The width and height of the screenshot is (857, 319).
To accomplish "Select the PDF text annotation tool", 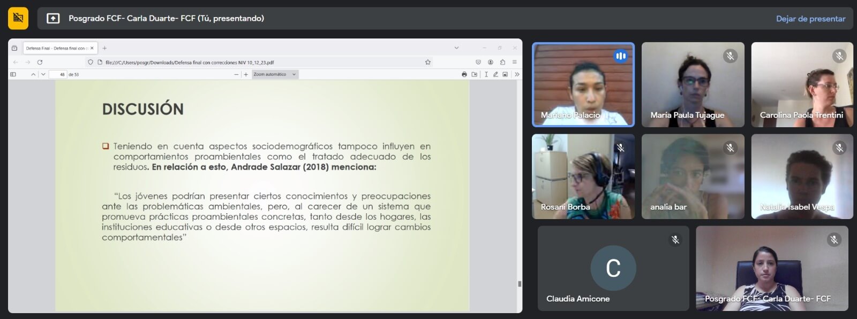I will click(x=486, y=74).
